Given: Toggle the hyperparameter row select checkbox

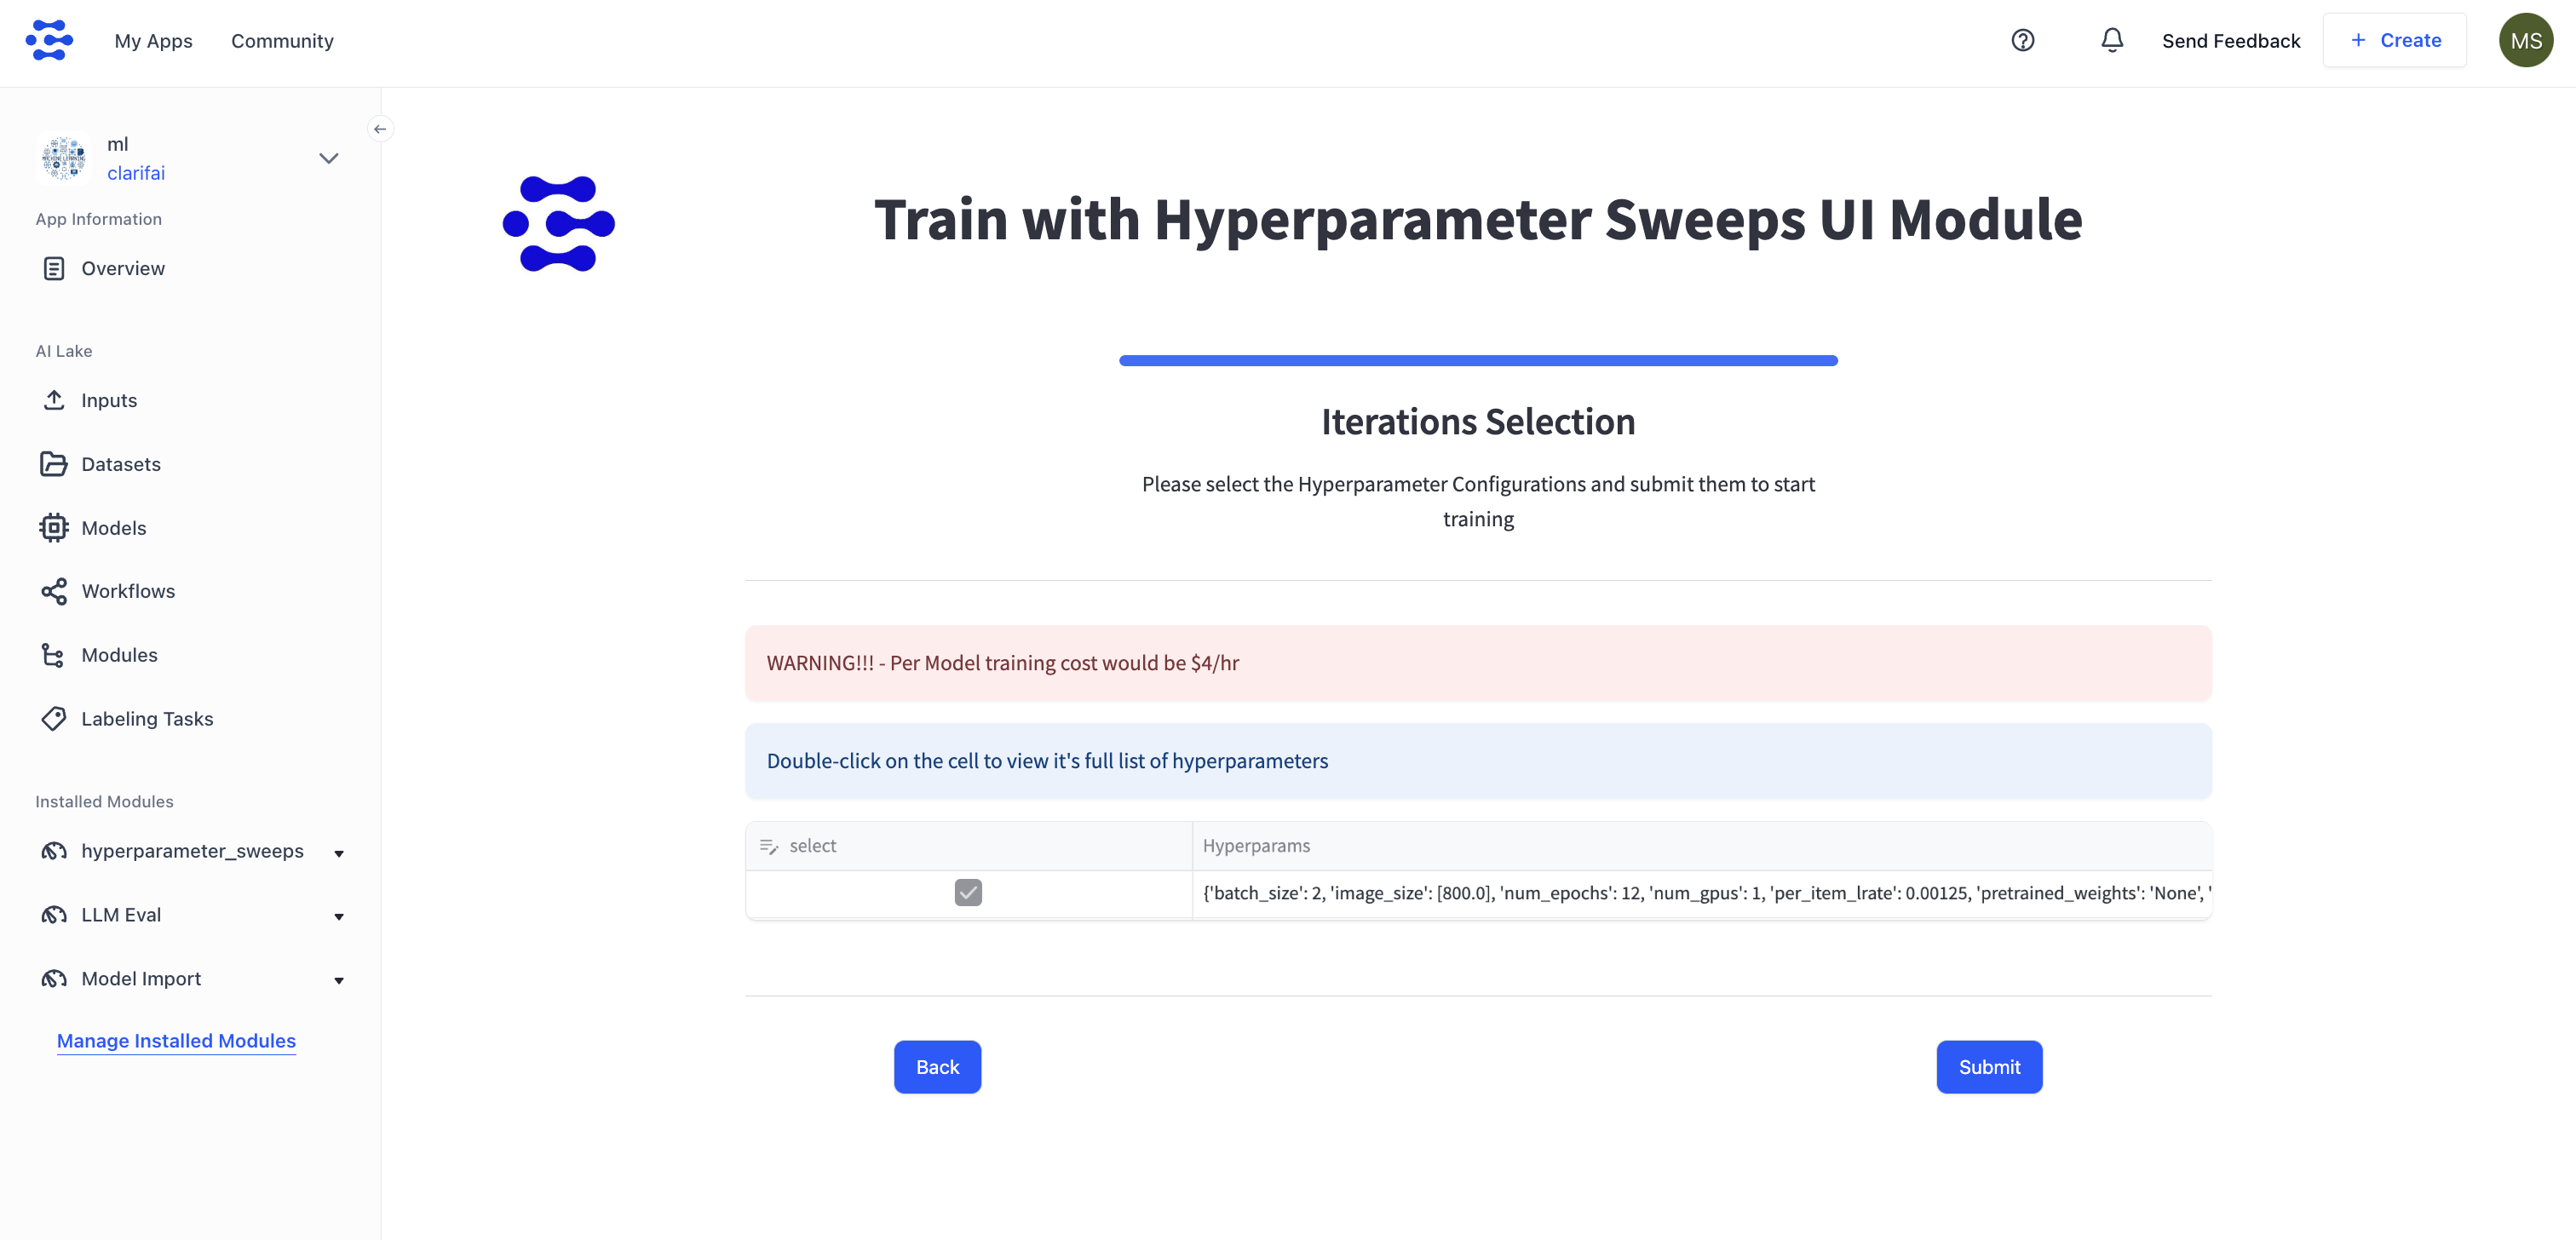Looking at the screenshot, I should pos(968,893).
